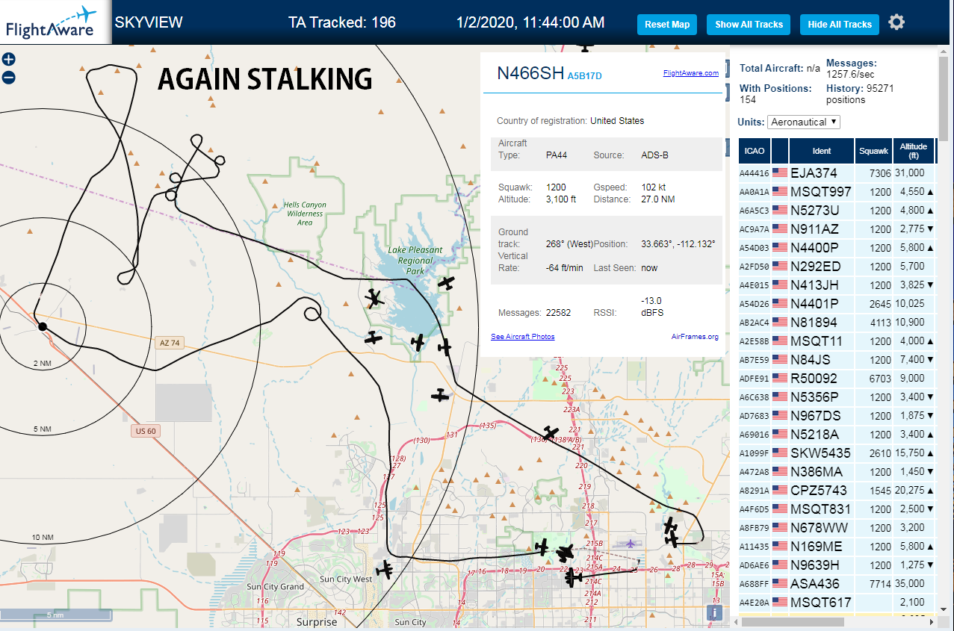The image size is (954, 631).
Task: Select the N678WW aircraft row
Action: [838, 527]
